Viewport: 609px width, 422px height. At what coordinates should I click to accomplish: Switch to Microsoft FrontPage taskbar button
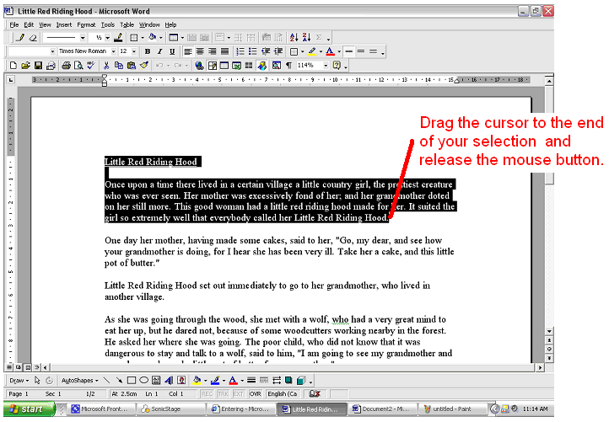(103, 409)
